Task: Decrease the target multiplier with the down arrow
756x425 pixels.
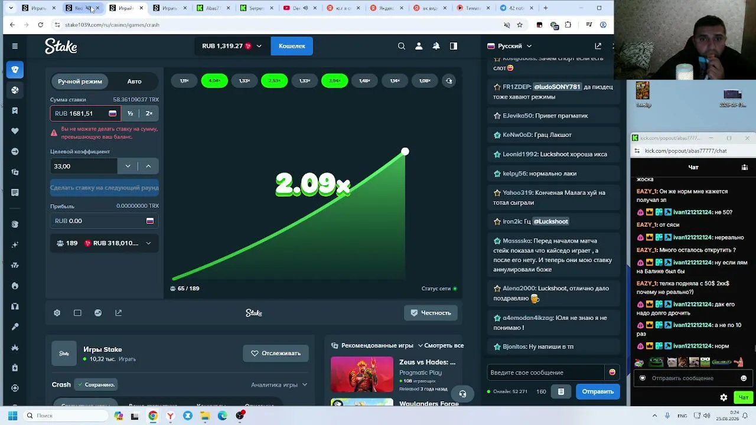Action: click(x=128, y=166)
